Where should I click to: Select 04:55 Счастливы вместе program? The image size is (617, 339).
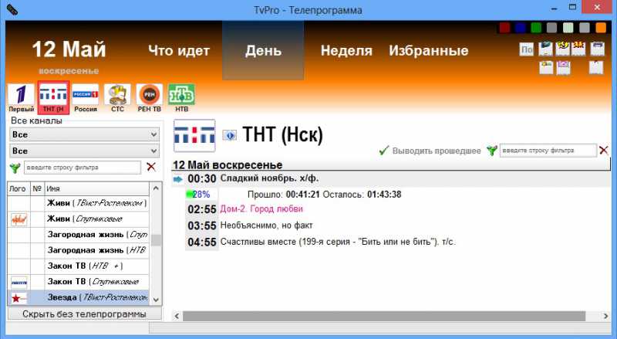[321, 242]
